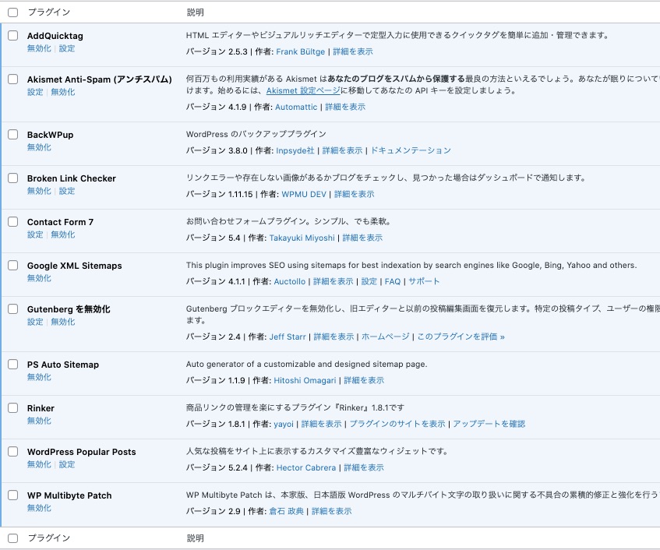
Task: Click 無効化 under Rinker
Action: click(x=39, y=421)
